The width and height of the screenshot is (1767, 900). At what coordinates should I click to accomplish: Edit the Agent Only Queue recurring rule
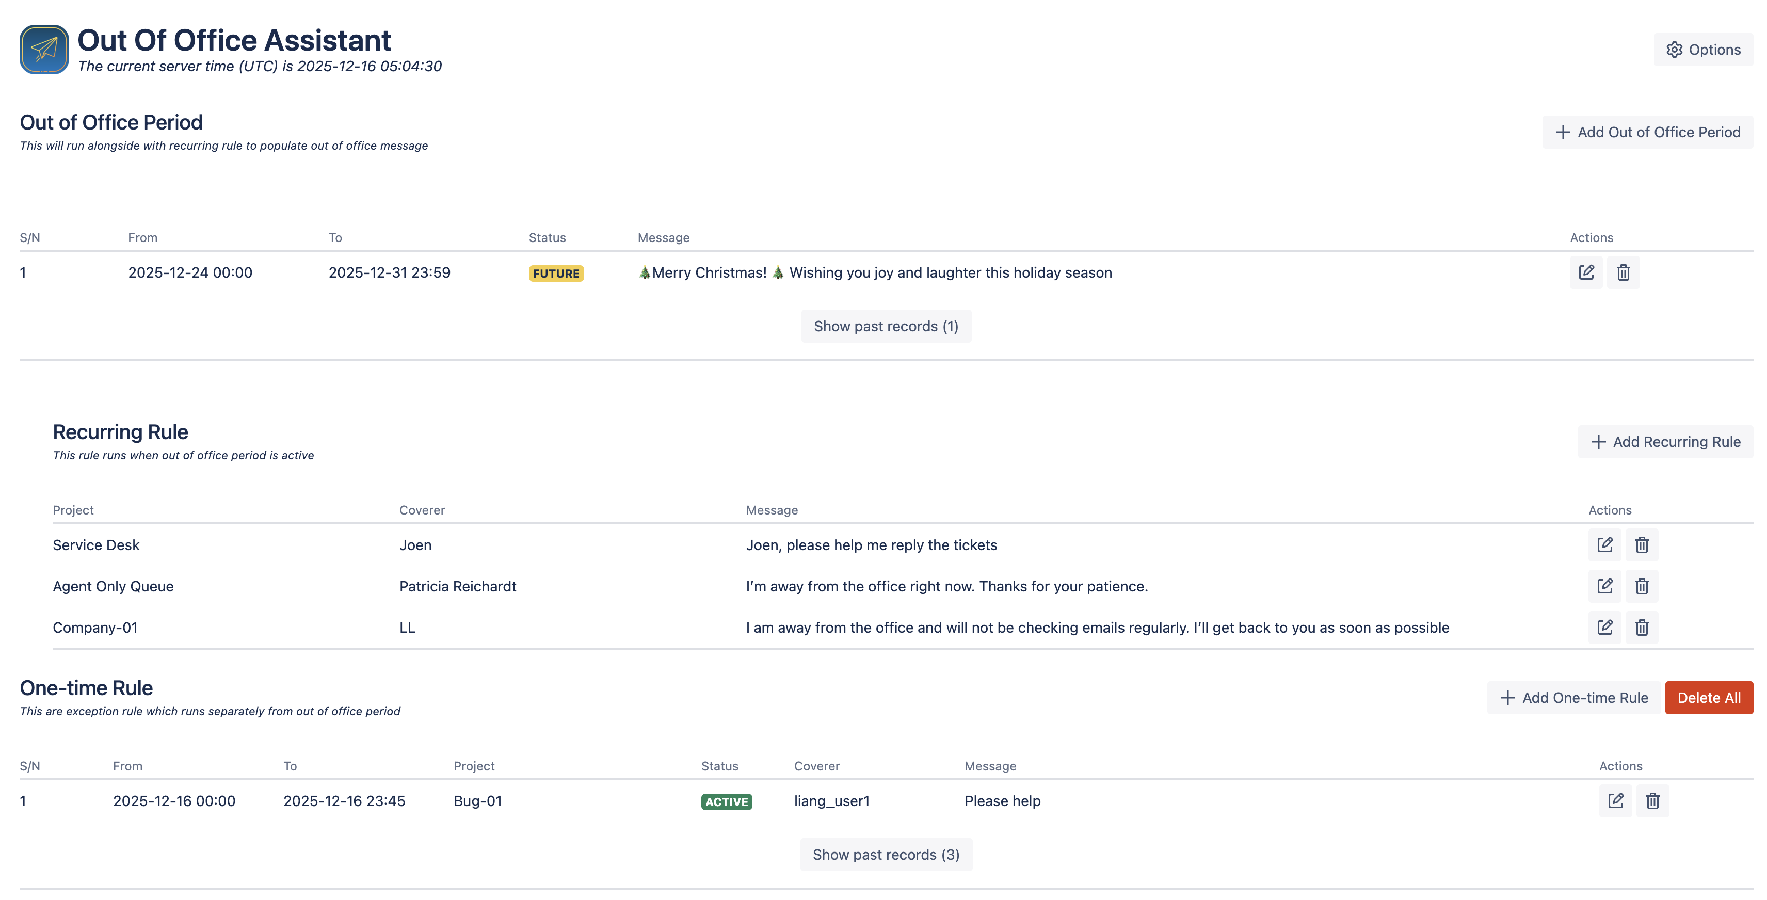pyautogui.click(x=1604, y=586)
